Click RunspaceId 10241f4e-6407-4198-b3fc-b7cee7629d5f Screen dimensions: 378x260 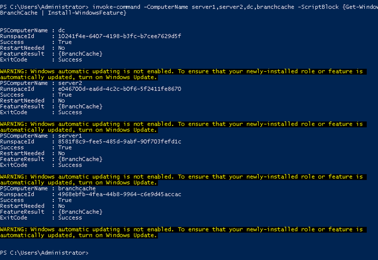point(119,36)
